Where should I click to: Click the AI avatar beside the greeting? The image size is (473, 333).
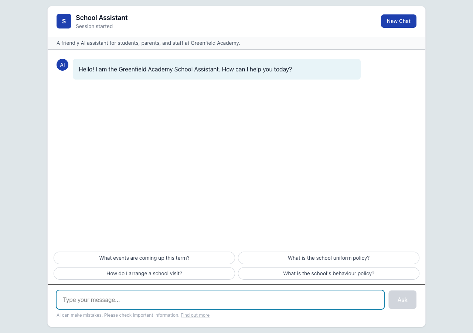click(x=62, y=65)
